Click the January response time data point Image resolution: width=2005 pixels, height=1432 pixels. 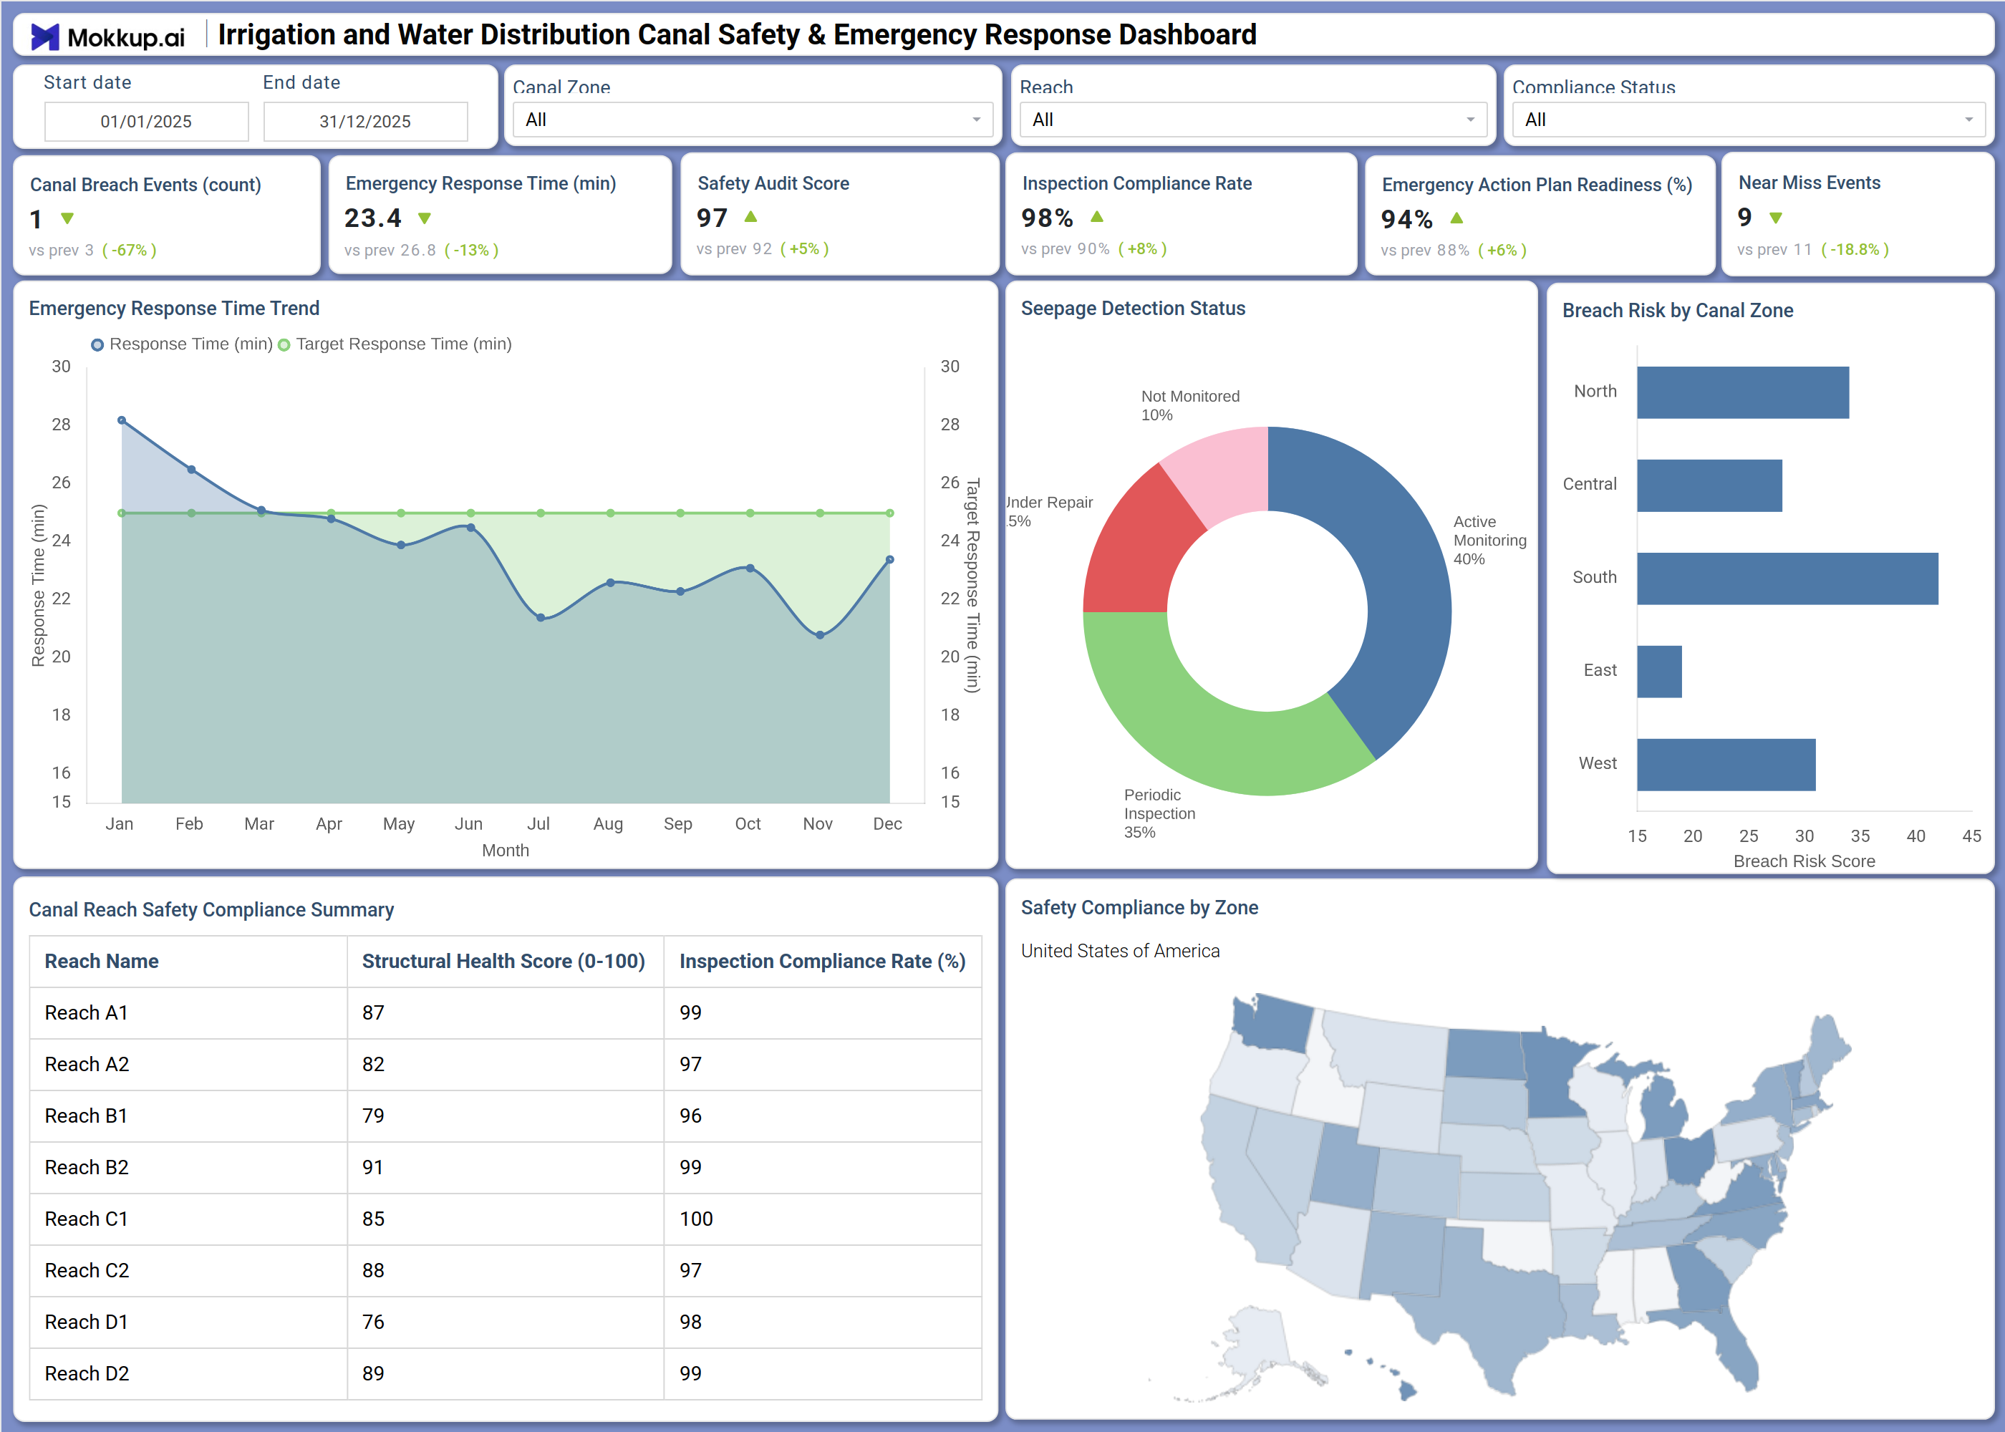click(122, 420)
